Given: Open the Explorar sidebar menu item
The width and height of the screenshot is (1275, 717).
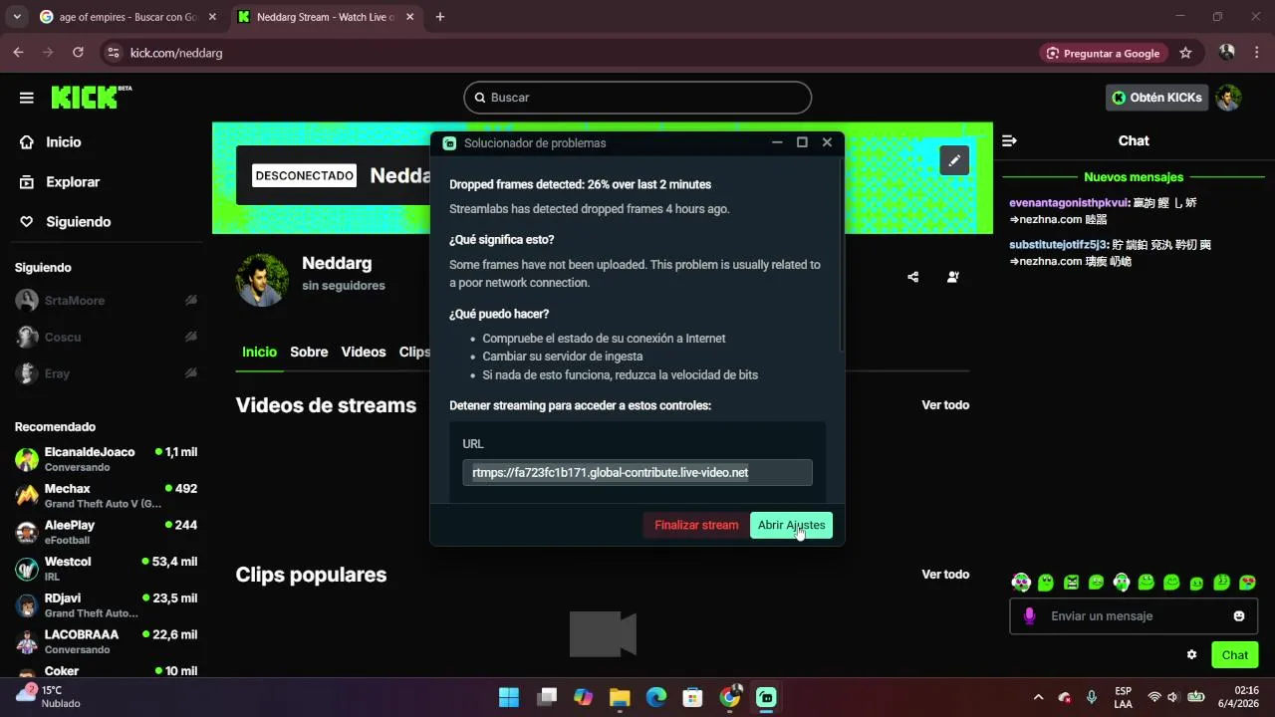Looking at the screenshot, I should [x=73, y=182].
